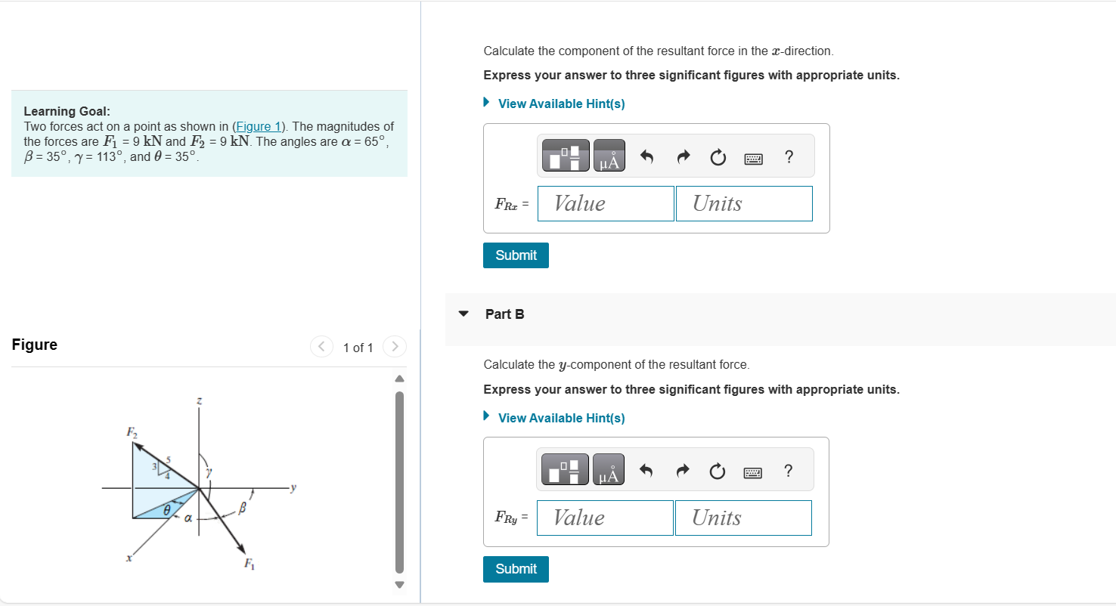
Task: Submit the Part A answer
Action: click(x=515, y=255)
